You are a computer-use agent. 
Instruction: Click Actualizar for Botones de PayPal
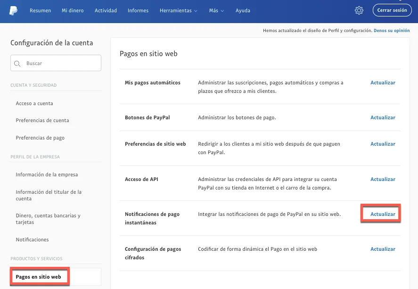pos(383,117)
